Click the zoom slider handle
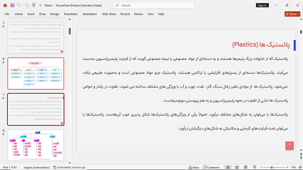This screenshot has width=303, height=170. pyautogui.click(x=272, y=167)
